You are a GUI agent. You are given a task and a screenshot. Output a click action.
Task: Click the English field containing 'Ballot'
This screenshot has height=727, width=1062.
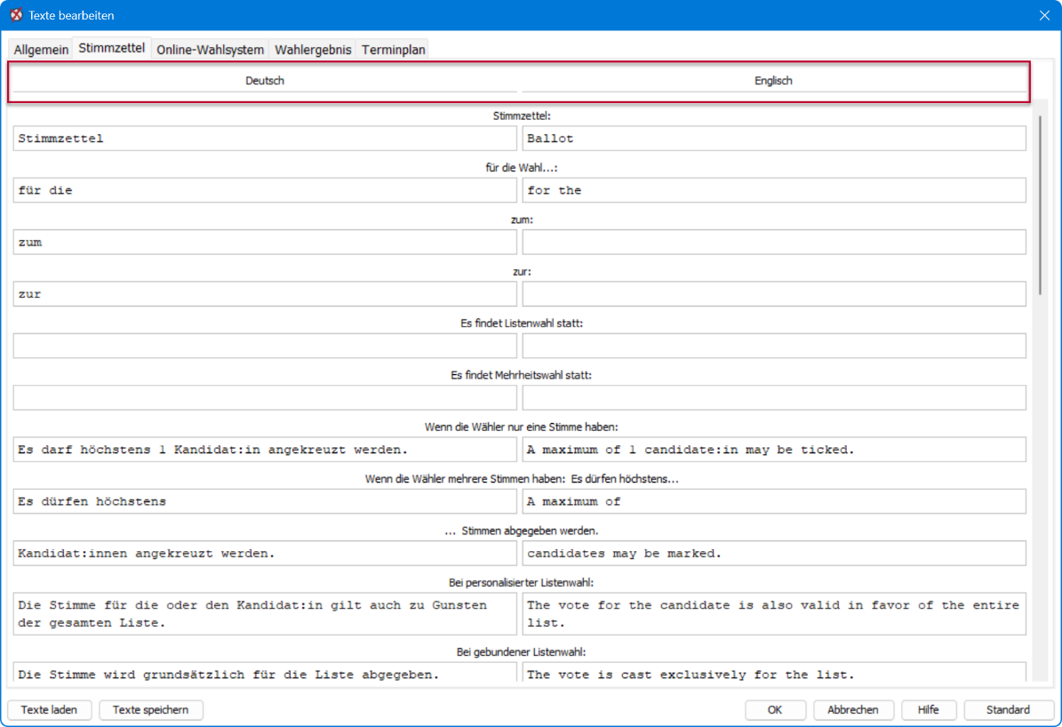[774, 139]
